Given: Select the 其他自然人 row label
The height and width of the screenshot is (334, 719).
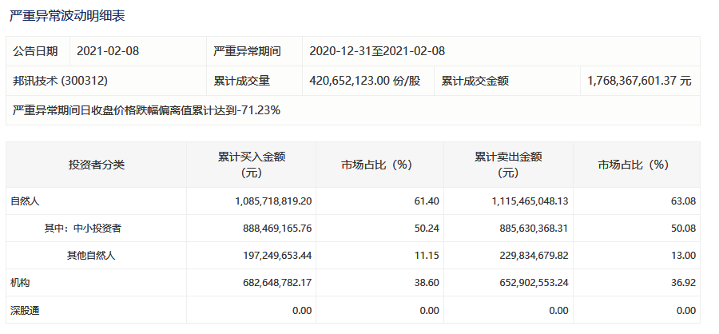Looking at the screenshot, I should [x=91, y=255].
